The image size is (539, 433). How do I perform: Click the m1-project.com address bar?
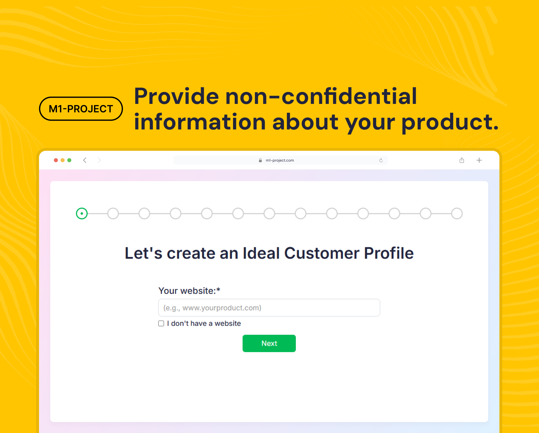click(280, 160)
